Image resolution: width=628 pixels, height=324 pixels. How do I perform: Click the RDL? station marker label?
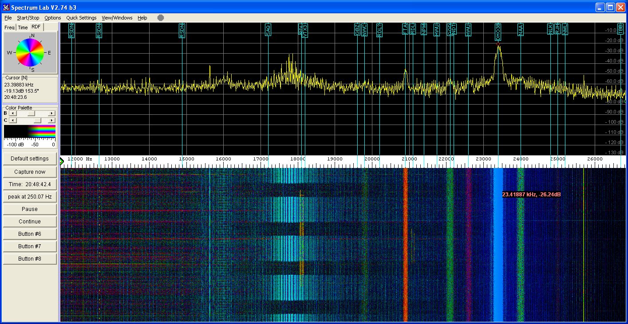point(379,31)
